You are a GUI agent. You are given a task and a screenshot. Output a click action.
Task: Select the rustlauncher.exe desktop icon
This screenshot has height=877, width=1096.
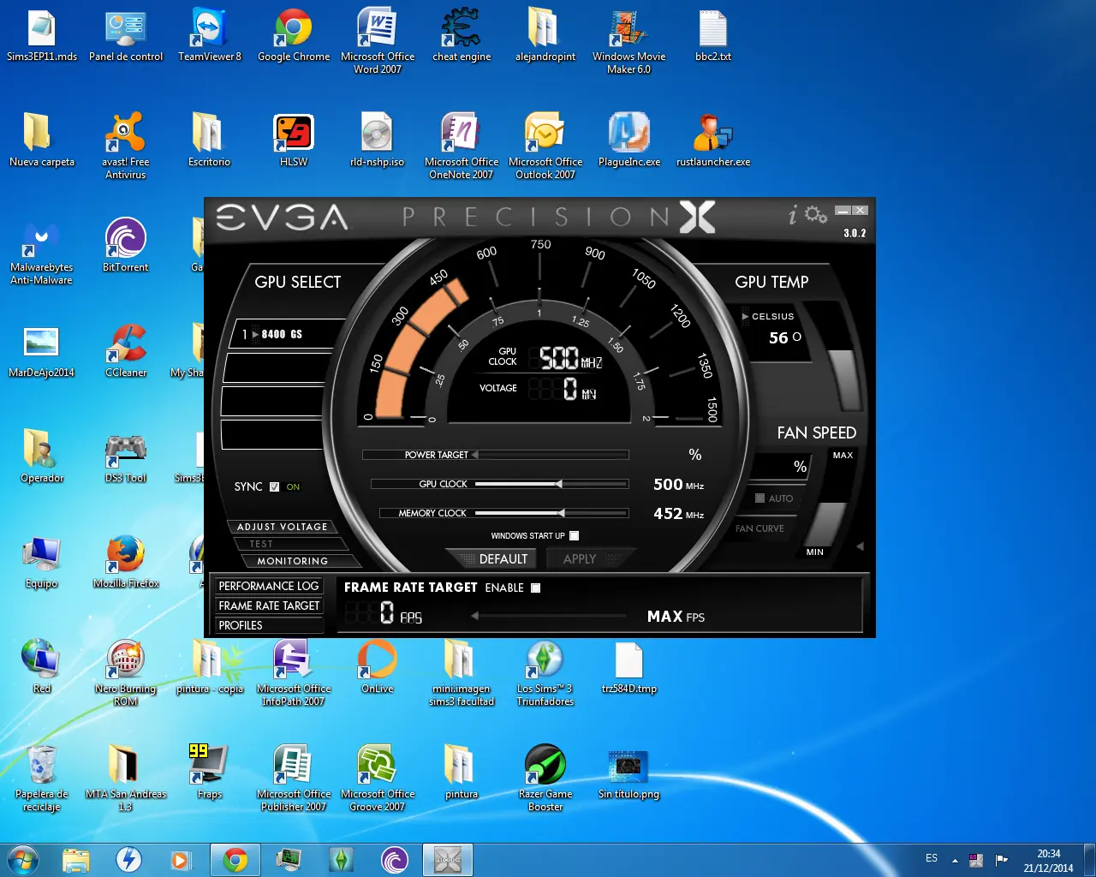[x=713, y=140]
